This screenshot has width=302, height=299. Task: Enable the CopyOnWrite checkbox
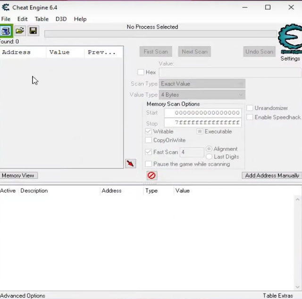click(x=148, y=140)
